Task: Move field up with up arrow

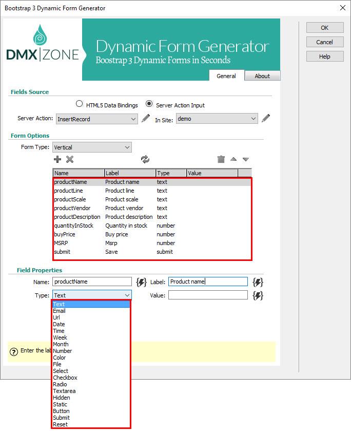Action: coord(233,159)
